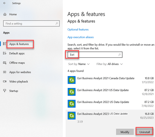Click the 1/13/2022 install date
The width and height of the screenshot is (155, 137).
[x=148, y=82]
